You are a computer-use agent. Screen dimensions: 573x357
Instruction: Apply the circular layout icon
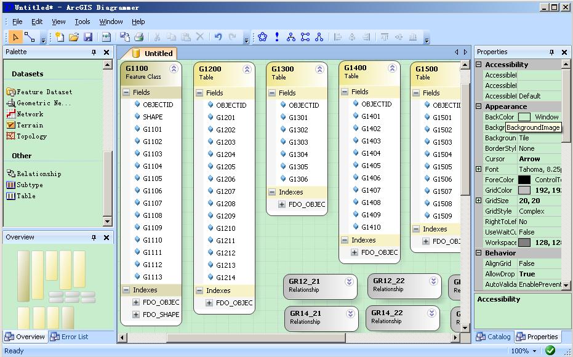tap(262, 37)
